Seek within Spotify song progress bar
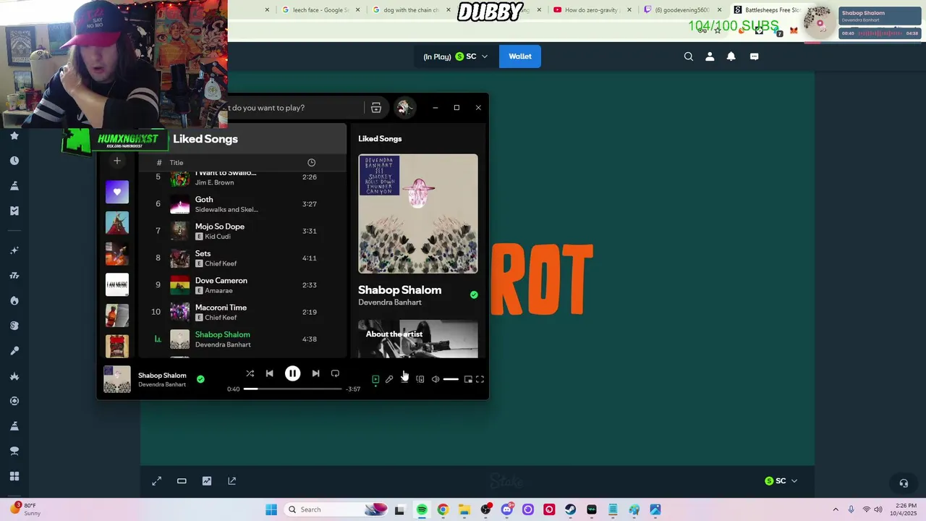926x521 pixels. point(292,389)
